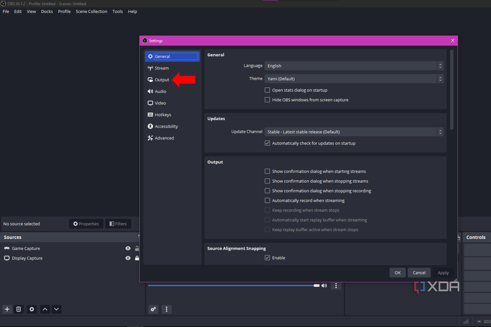Click the monitor icon for Display Capture
Viewport: 491px width, 327px height.
[x=7, y=258]
